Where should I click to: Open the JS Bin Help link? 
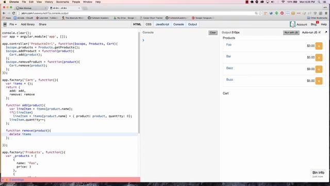(x=324, y=24)
